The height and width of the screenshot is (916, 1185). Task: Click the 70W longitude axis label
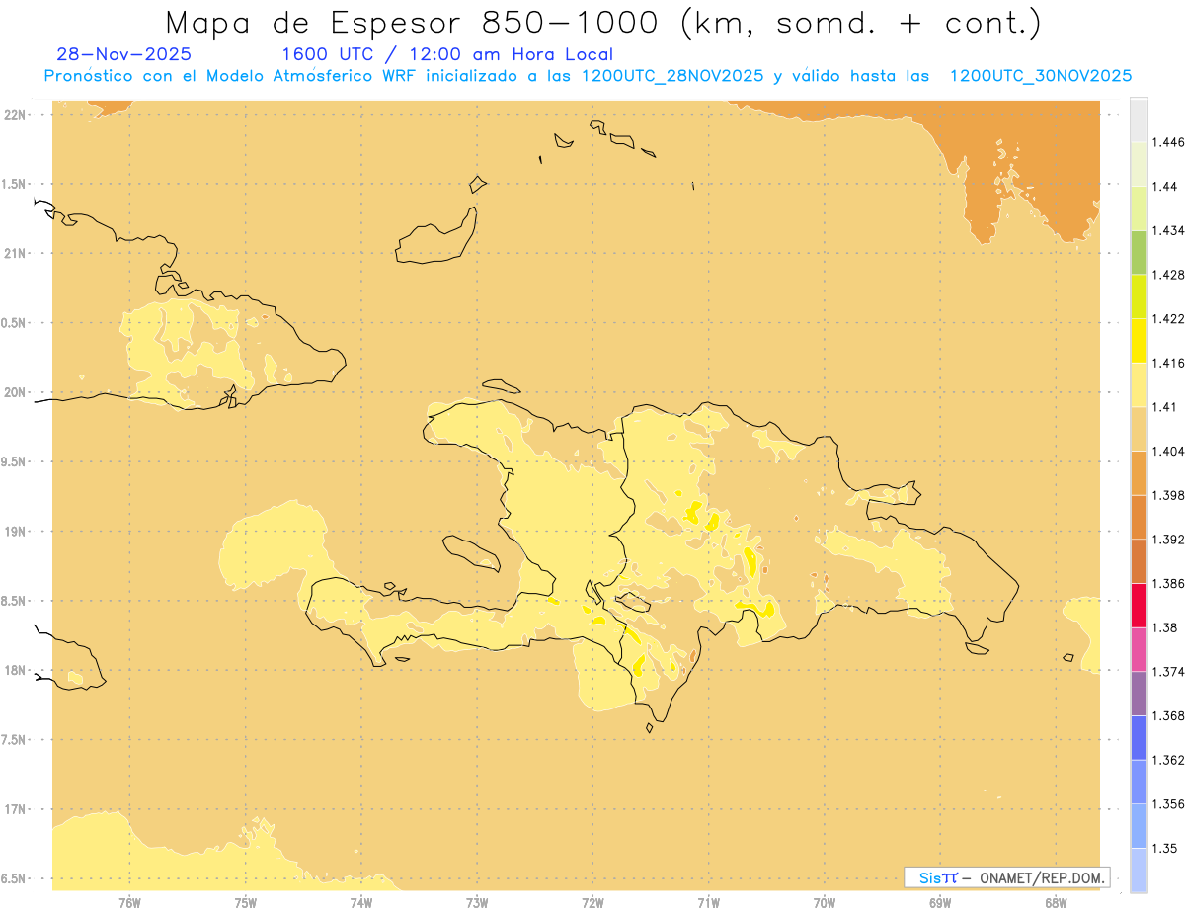point(825,902)
